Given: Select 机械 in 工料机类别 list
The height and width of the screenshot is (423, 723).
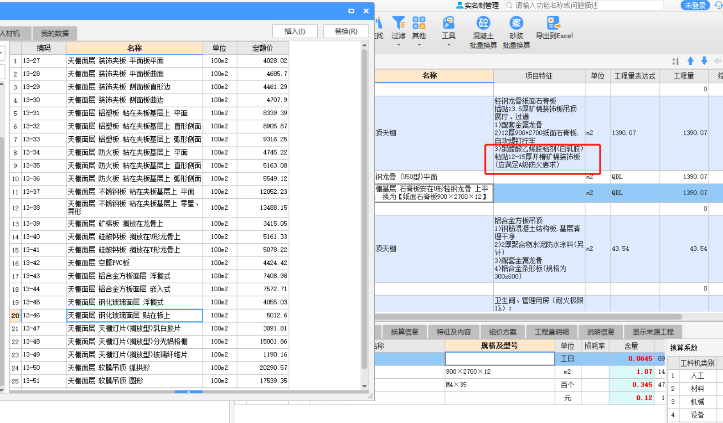Looking at the screenshot, I should (x=697, y=402).
